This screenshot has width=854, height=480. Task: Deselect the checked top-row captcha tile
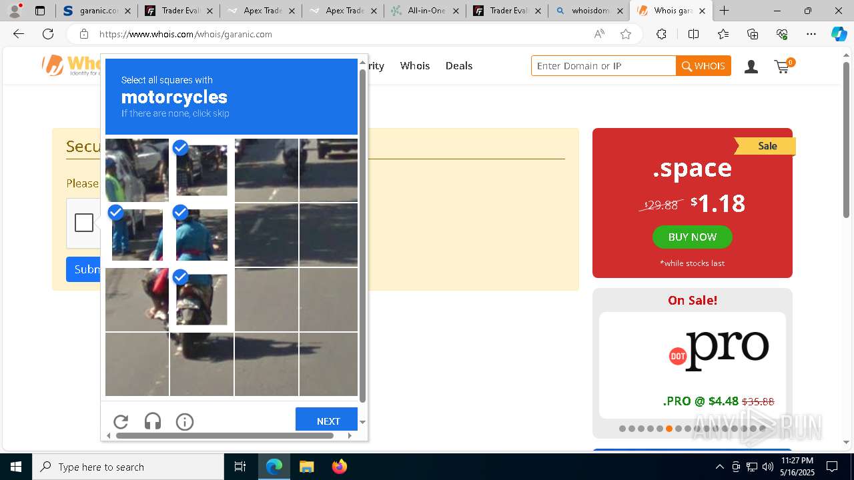tap(201, 170)
